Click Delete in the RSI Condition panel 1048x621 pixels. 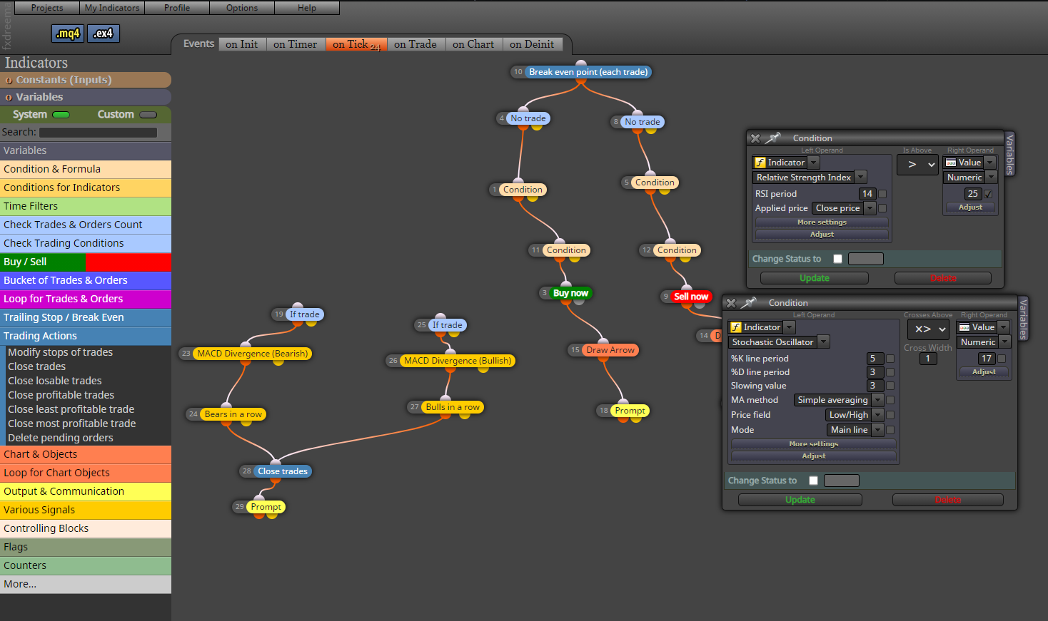943,278
